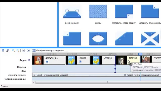Click the 'Звук или музыка' track label
This screenshot has width=161, height=91.
tap(17, 75)
